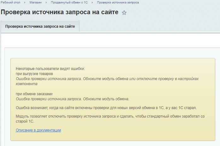Click arrow after Рабочий стол breadcrumb
The height and width of the screenshot is (146, 220).
tap(25, 3)
